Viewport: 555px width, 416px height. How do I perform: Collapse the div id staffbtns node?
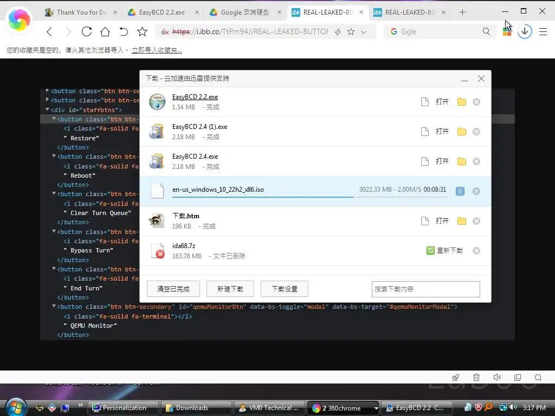click(48, 109)
